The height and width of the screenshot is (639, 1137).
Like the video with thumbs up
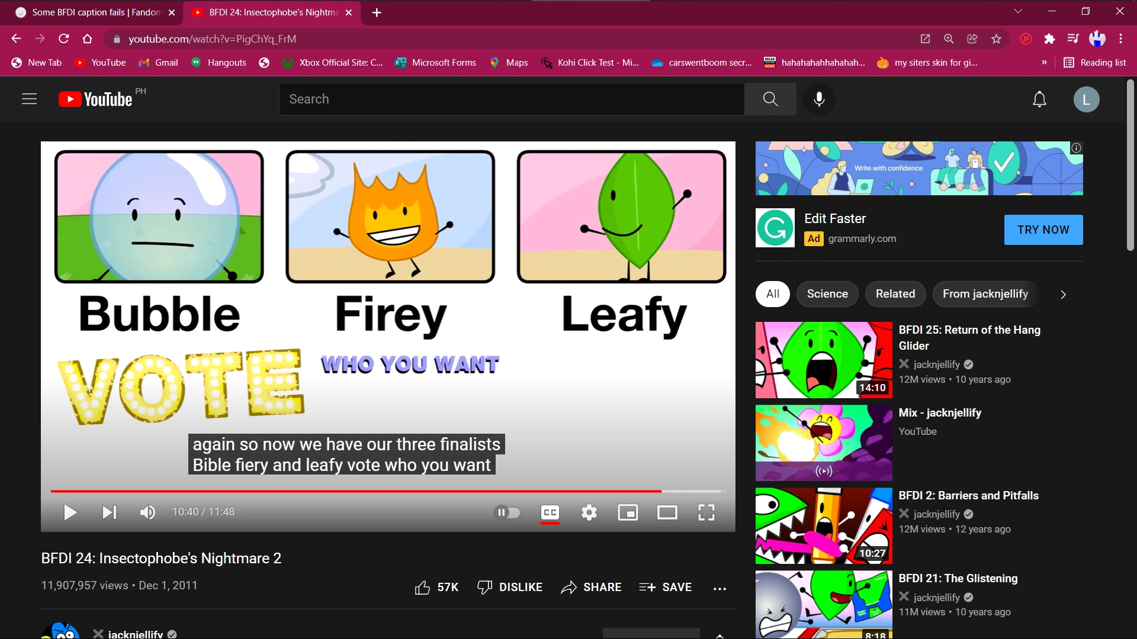423,587
